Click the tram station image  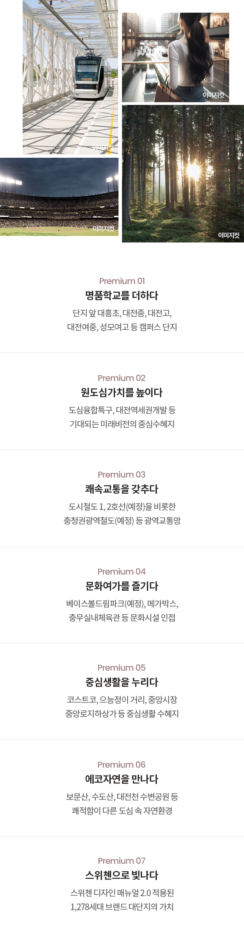[70, 77]
